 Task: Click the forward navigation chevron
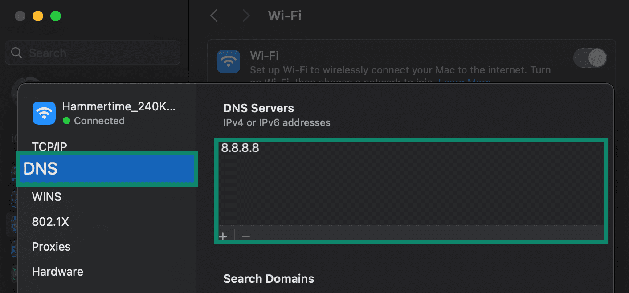coord(246,16)
